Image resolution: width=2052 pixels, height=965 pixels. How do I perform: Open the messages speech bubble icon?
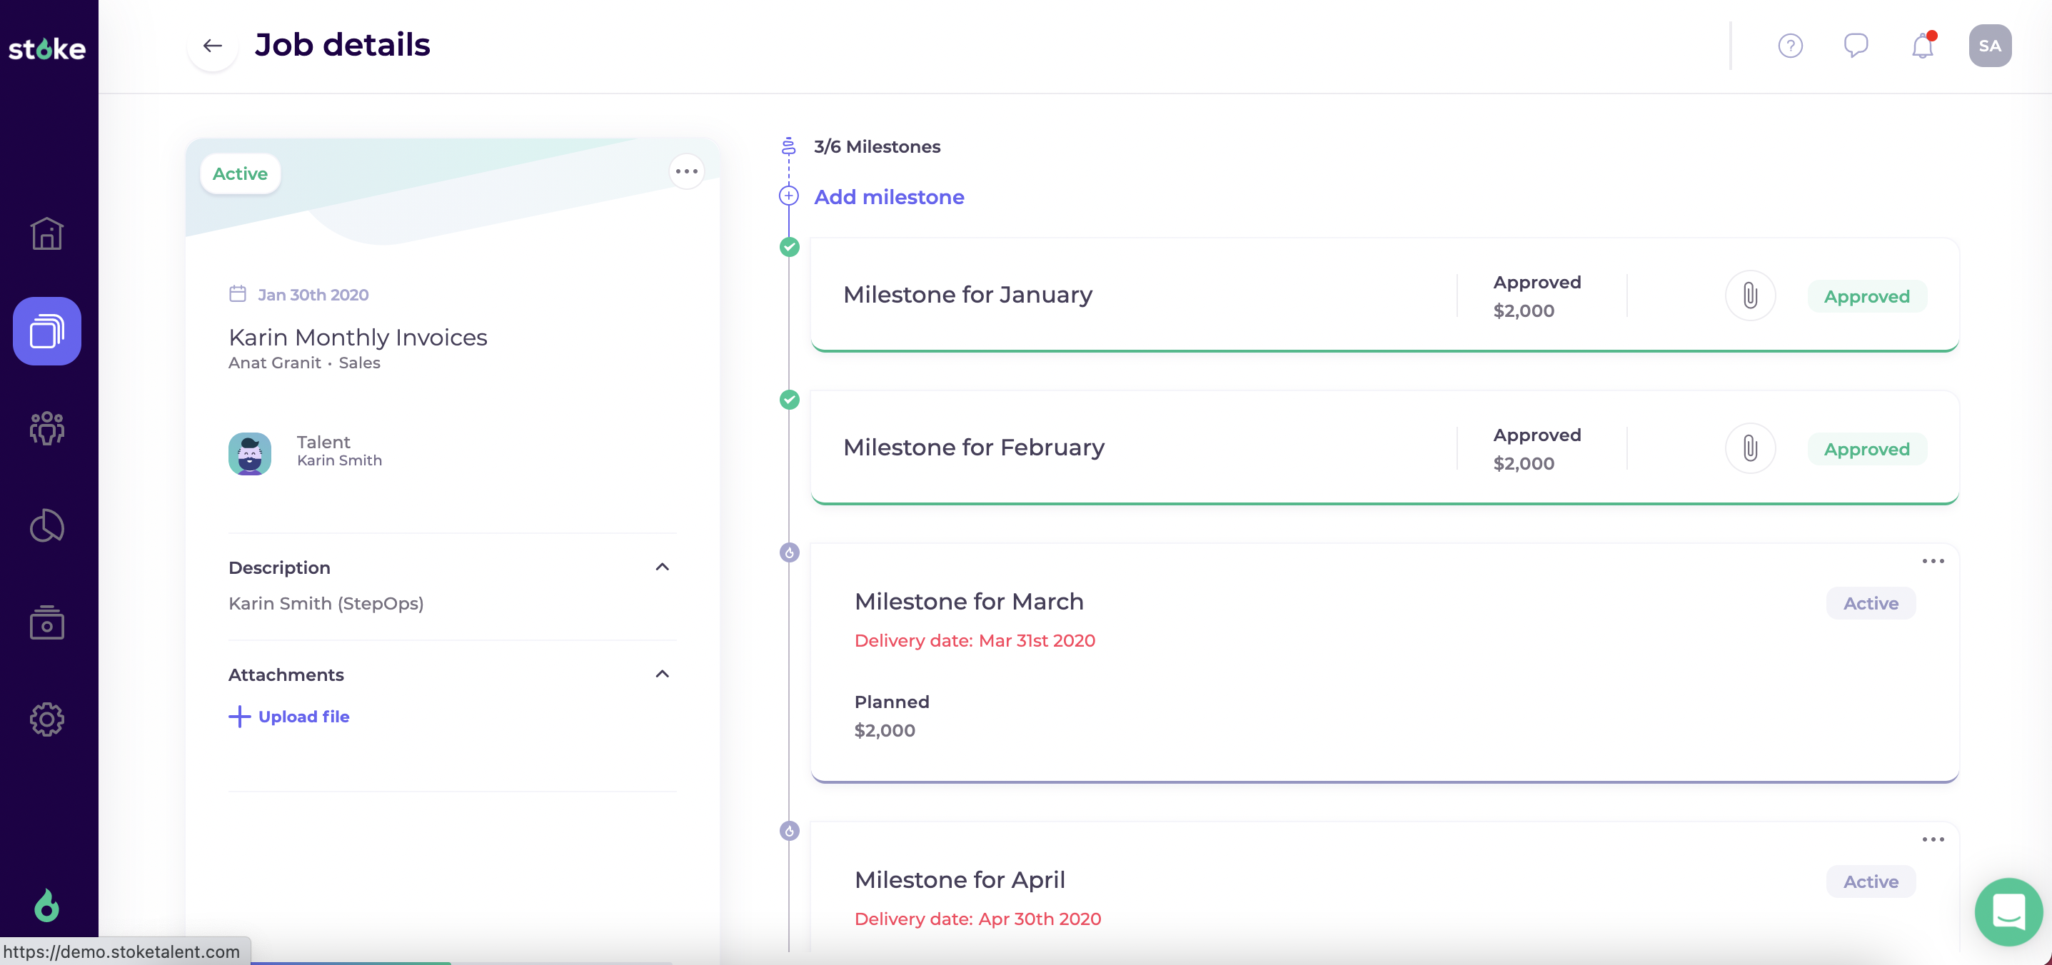(x=1856, y=46)
